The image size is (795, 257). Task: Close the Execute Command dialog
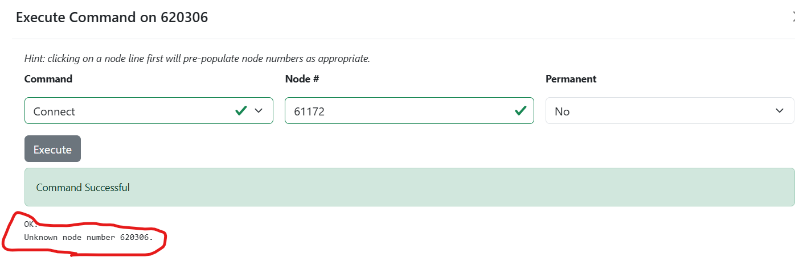(793, 17)
